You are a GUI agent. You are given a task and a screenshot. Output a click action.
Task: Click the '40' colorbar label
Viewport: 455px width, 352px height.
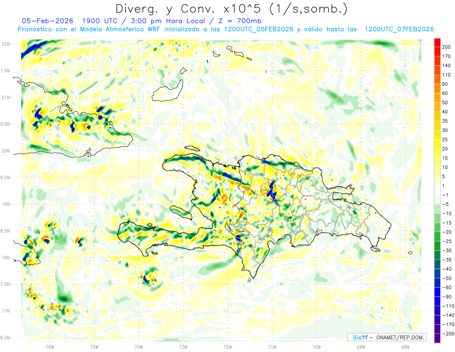click(445, 112)
